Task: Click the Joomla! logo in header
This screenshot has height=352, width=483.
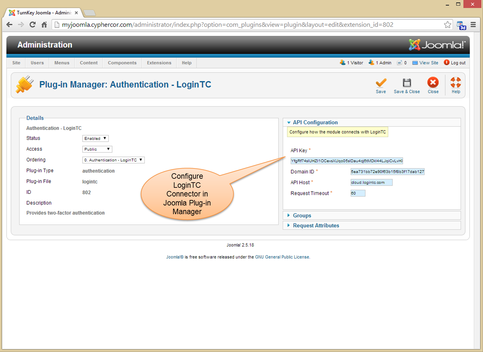Action: tap(437, 45)
